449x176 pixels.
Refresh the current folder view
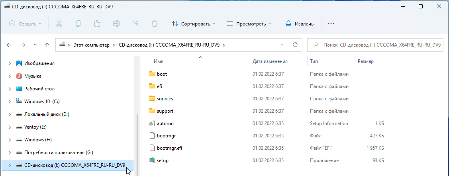coord(295,45)
